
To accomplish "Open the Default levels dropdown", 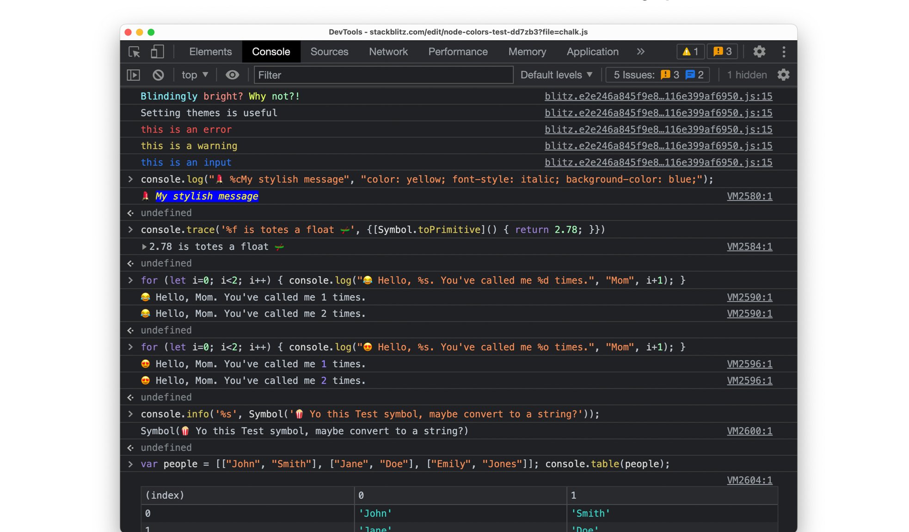I will [x=556, y=75].
